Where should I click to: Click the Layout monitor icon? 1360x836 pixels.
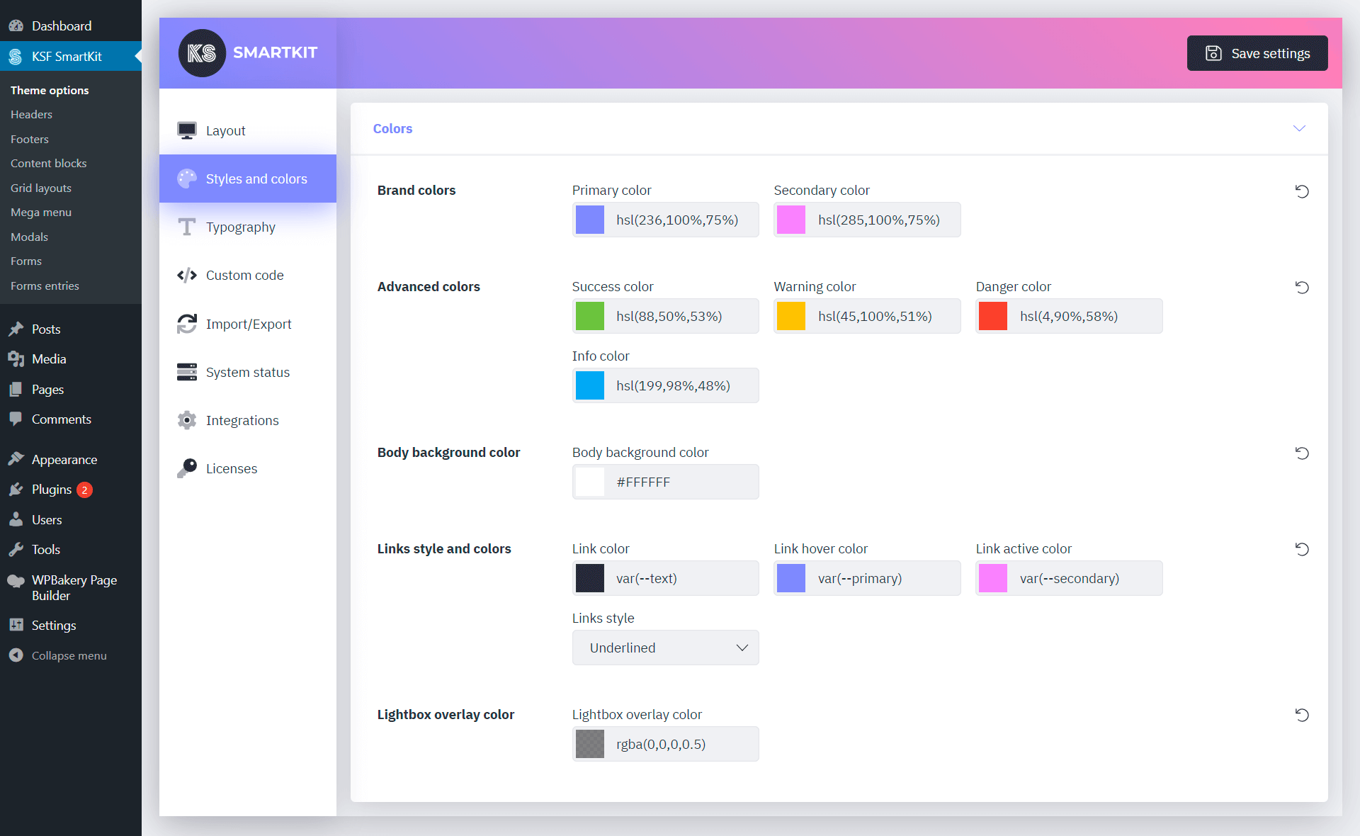tap(187, 130)
